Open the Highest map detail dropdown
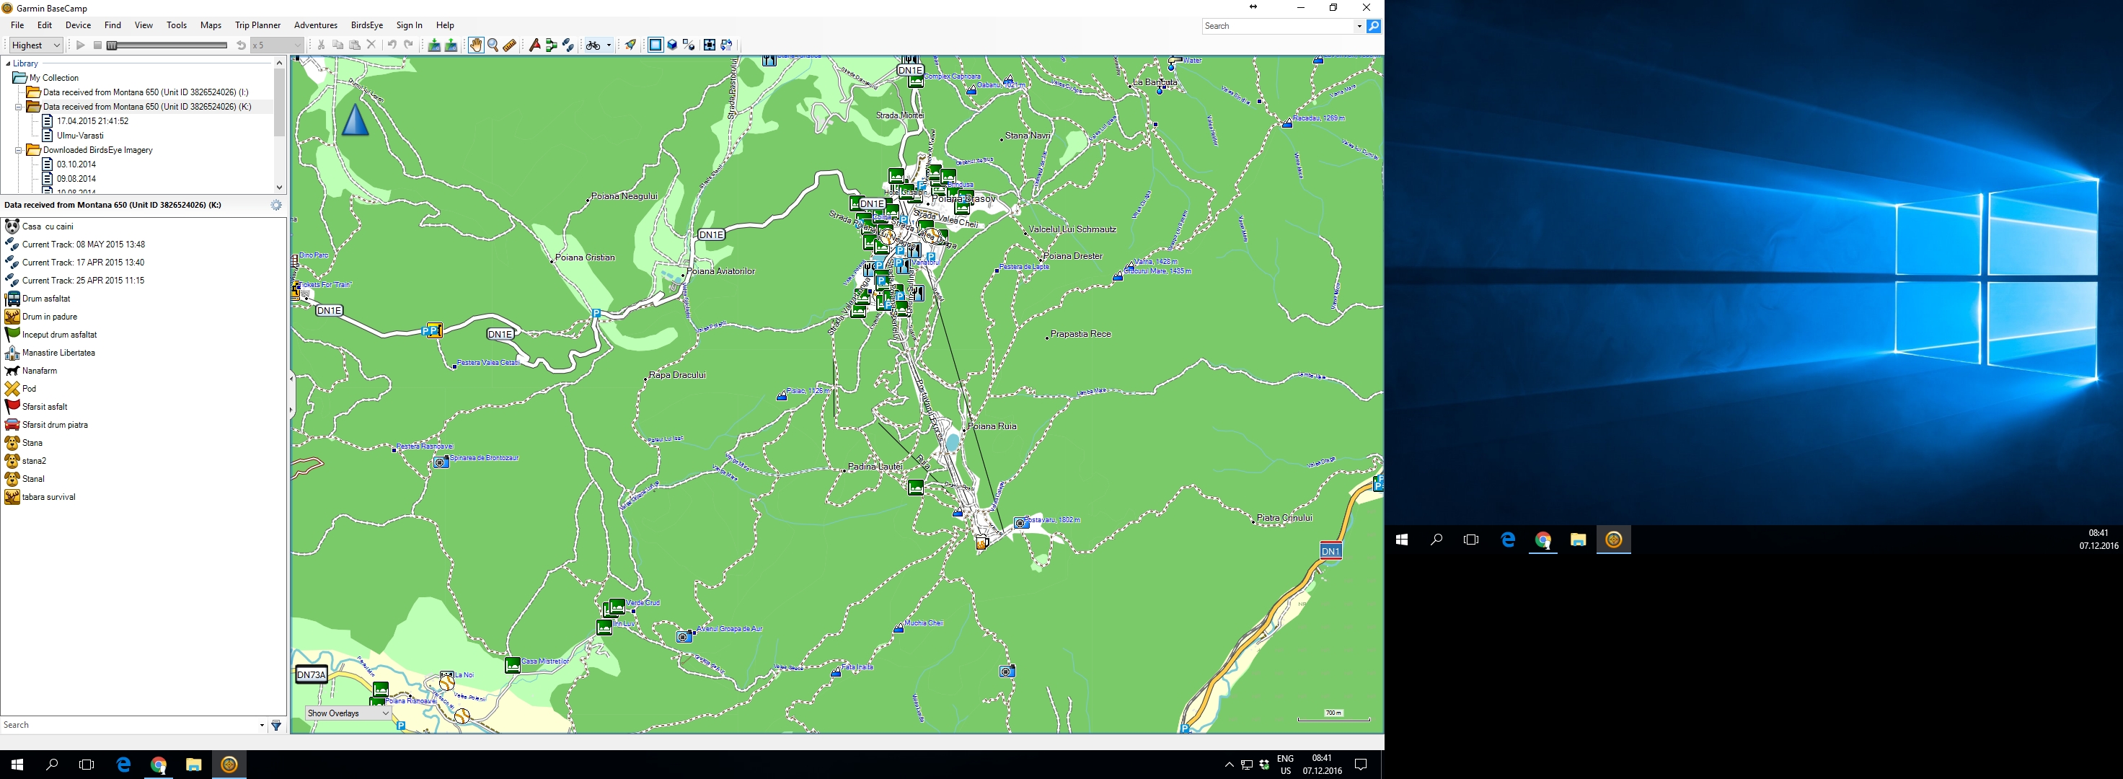The height and width of the screenshot is (779, 2123). pos(36,45)
